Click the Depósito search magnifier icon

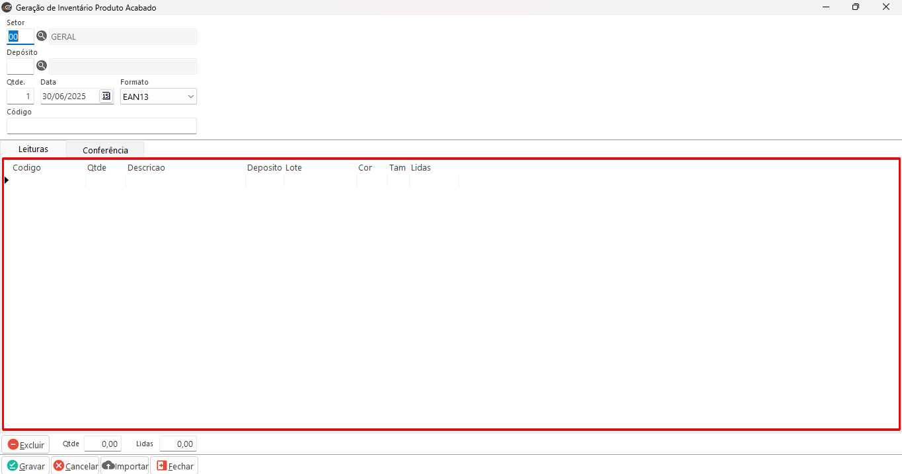tap(42, 65)
